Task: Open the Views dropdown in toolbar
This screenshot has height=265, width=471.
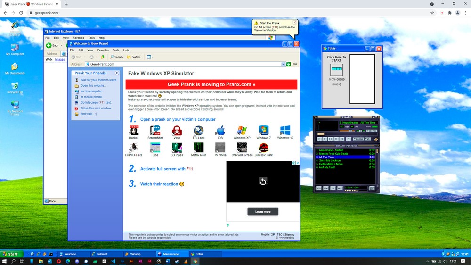Action: click(x=150, y=57)
